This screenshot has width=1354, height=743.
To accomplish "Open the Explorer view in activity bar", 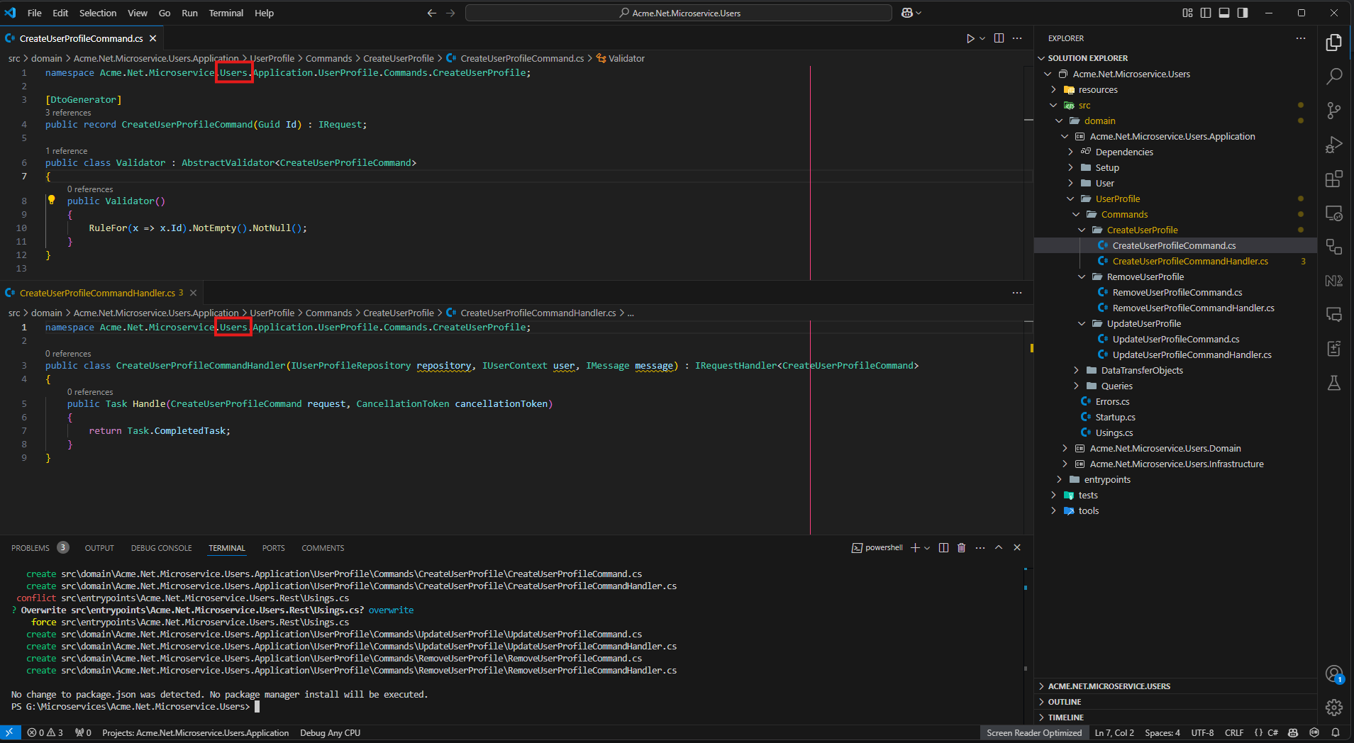I will click(x=1334, y=43).
